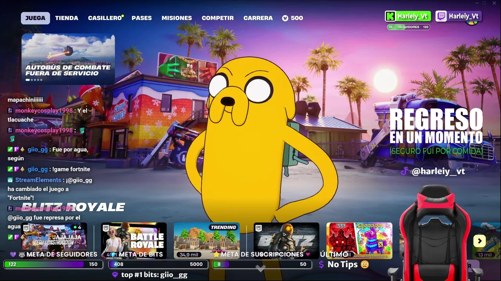Viewport: 501px width, 281px height.
Task: Open the llama piñata island card
Action: [359, 240]
